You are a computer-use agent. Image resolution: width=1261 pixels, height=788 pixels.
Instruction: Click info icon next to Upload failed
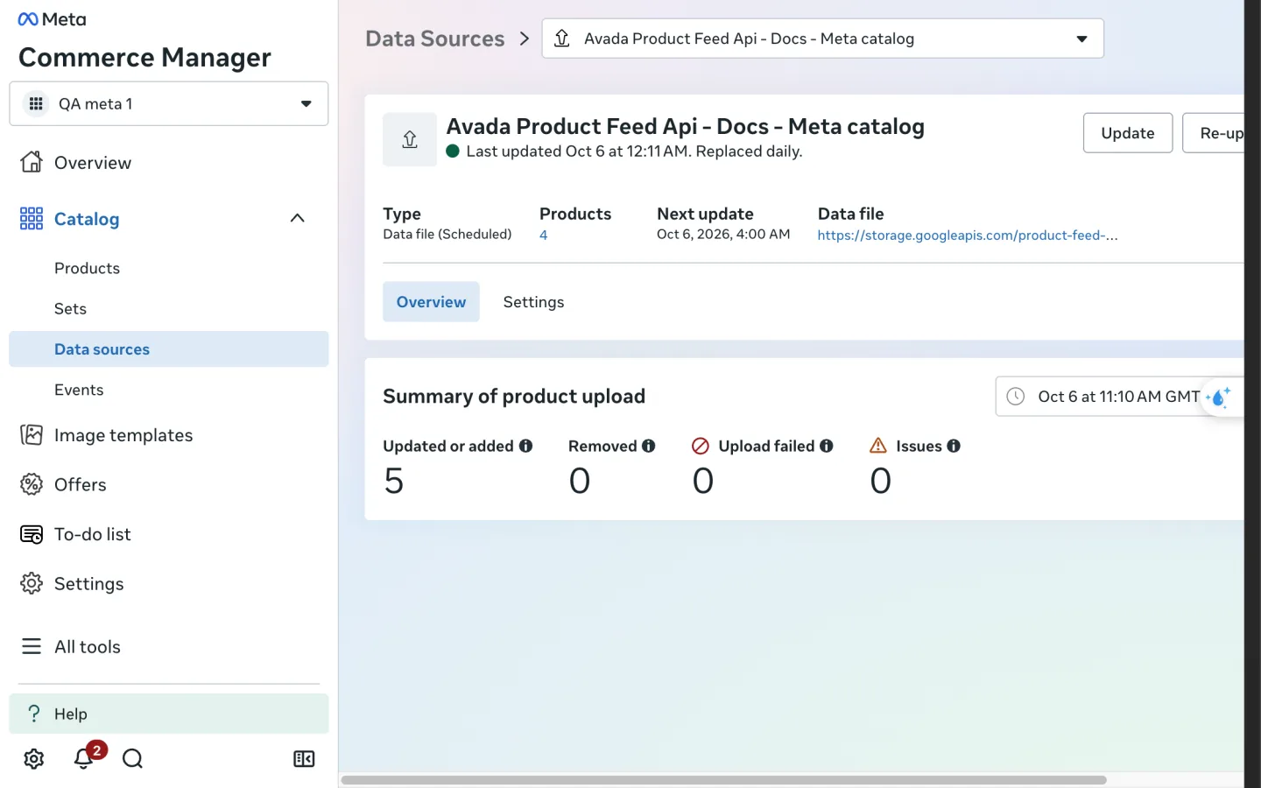(826, 446)
